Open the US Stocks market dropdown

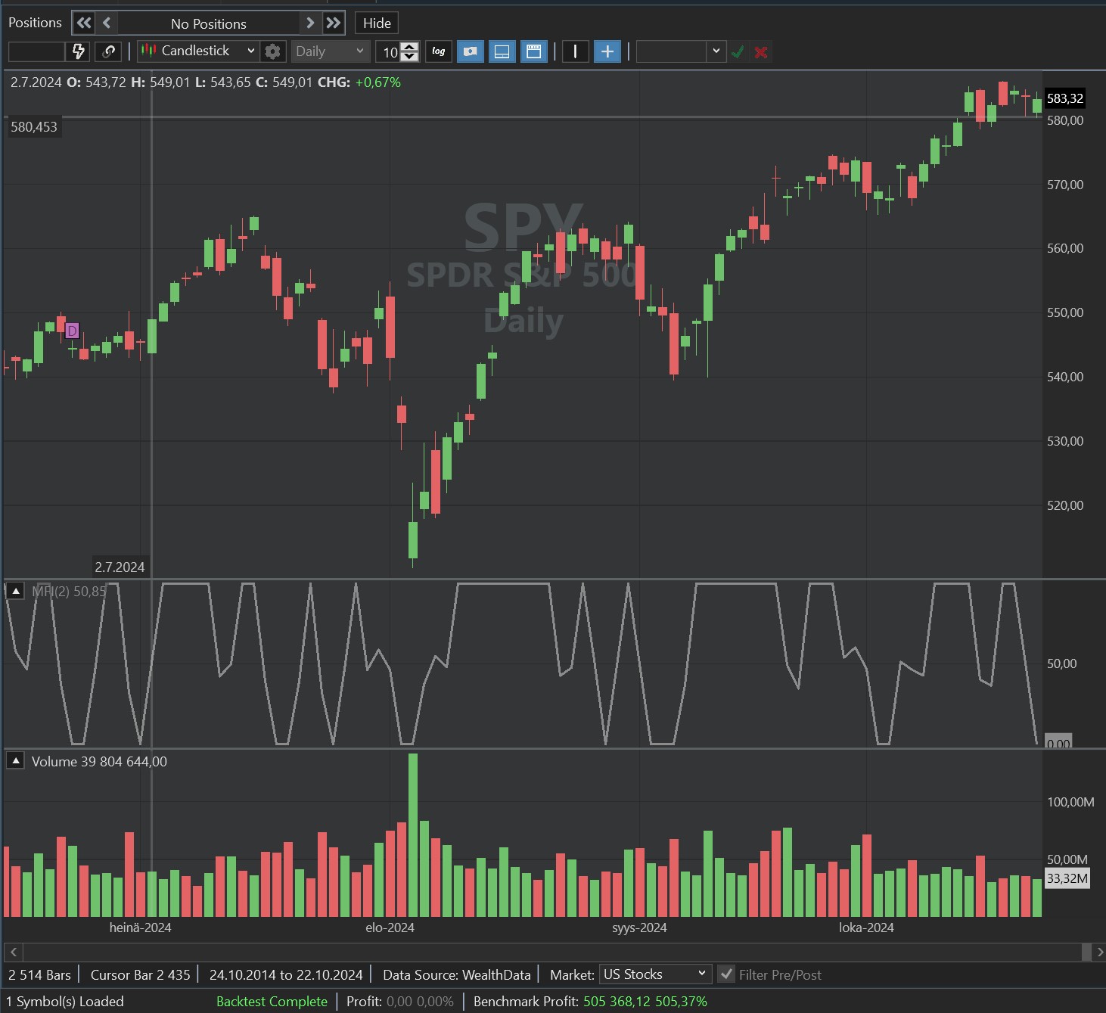(x=654, y=974)
